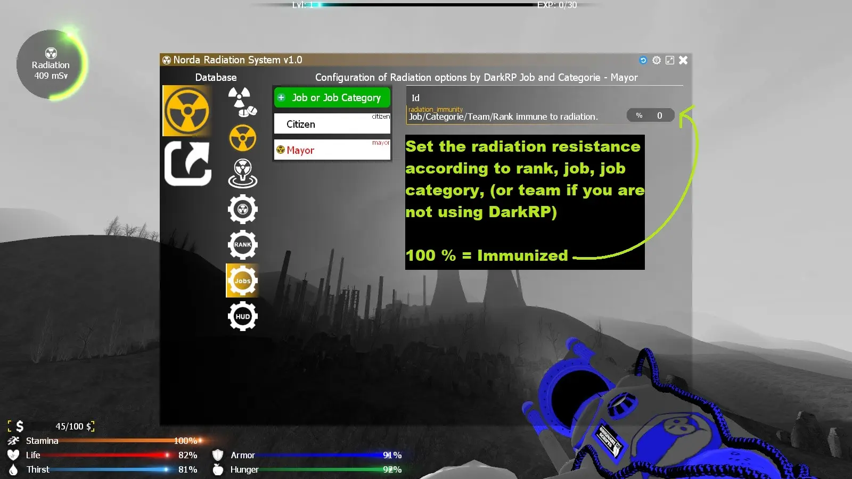852x479 pixels.
Task: Open the settings gear in title bar
Action: [657, 60]
